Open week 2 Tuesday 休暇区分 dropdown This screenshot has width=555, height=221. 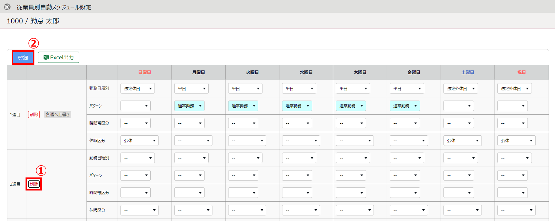(x=247, y=210)
